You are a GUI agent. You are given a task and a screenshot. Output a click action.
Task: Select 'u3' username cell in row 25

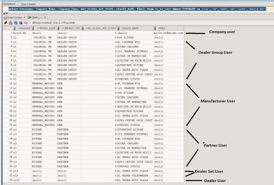22,143
